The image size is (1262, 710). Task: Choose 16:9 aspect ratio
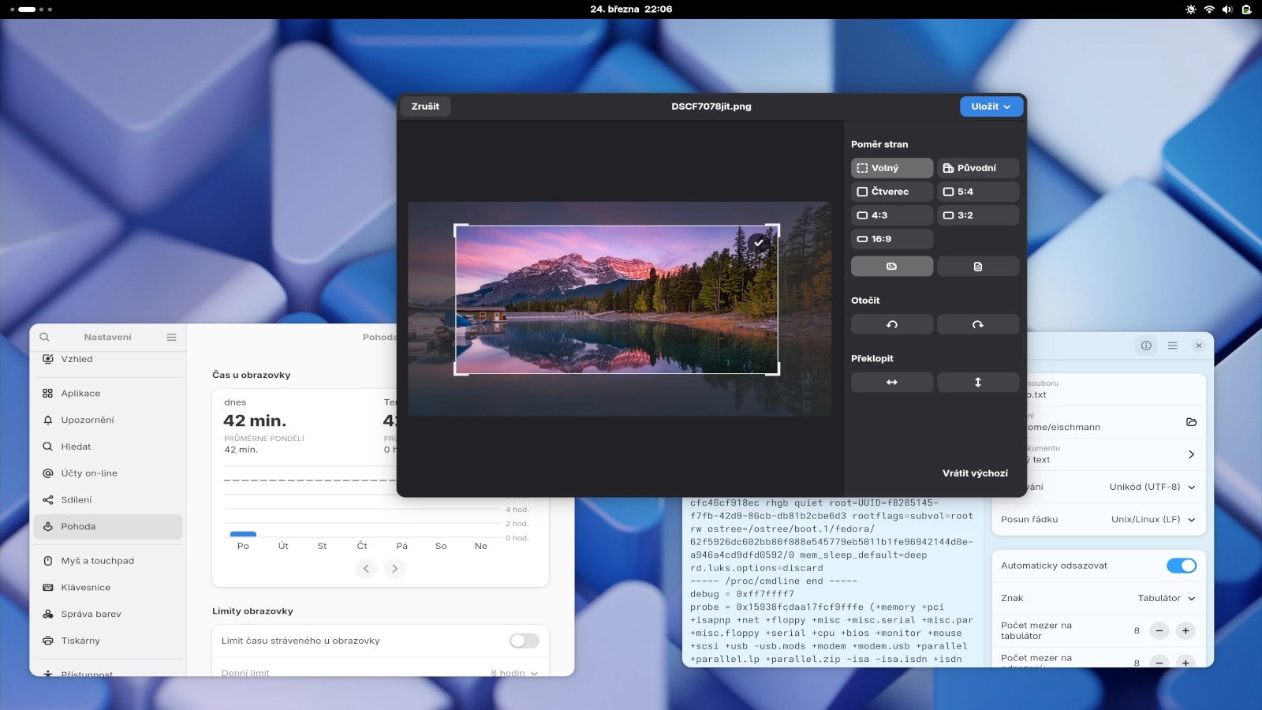892,239
